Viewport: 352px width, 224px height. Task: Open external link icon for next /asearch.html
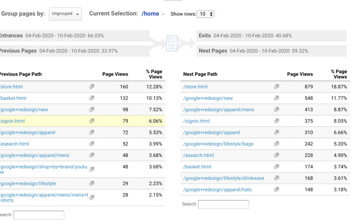[x=277, y=155]
